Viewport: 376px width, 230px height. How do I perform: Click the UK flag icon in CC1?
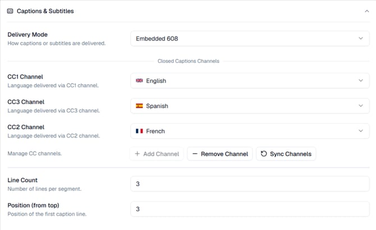pyautogui.click(x=139, y=81)
